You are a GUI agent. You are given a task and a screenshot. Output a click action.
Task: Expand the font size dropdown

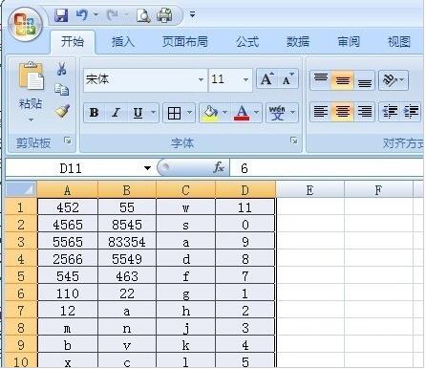pos(245,79)
